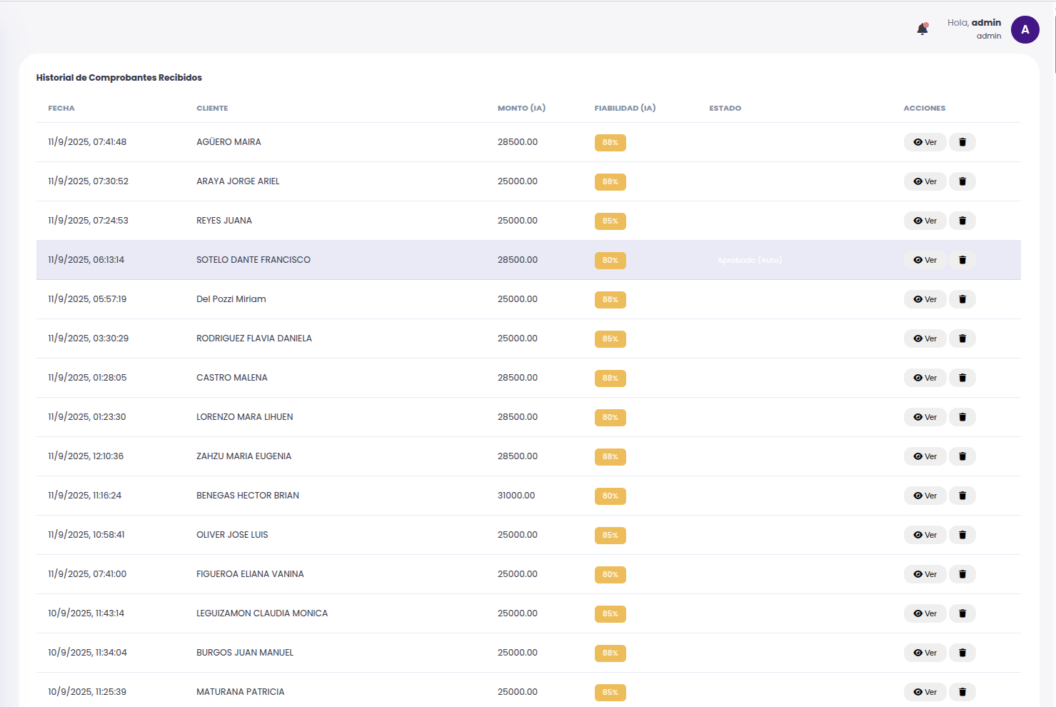Click the FECHA column header
The height and width of the screenshot is (707, 1056).
pos(61,109)
